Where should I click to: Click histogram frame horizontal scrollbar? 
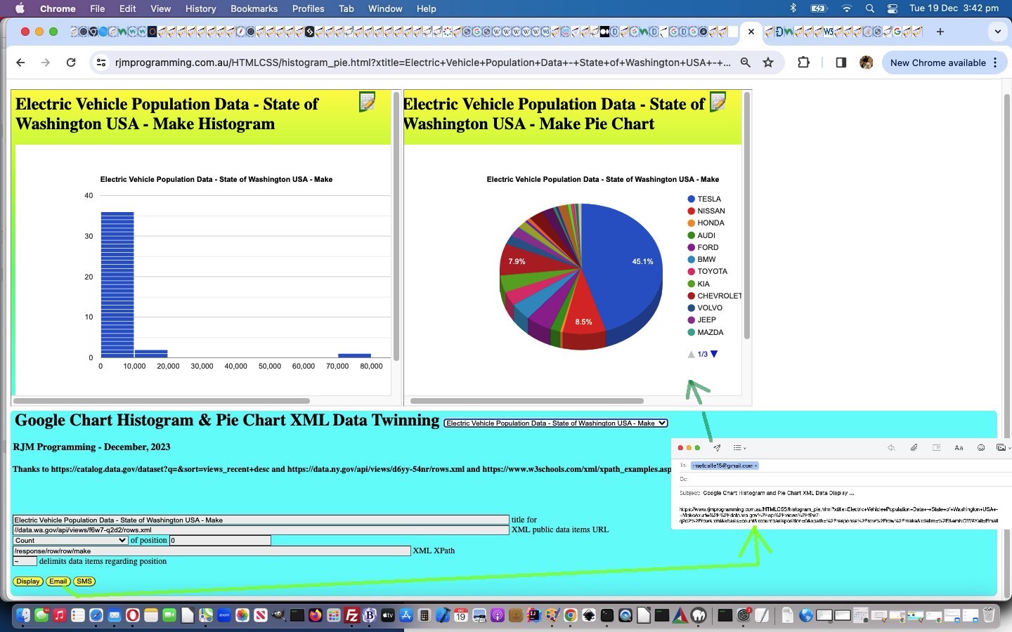162,401
